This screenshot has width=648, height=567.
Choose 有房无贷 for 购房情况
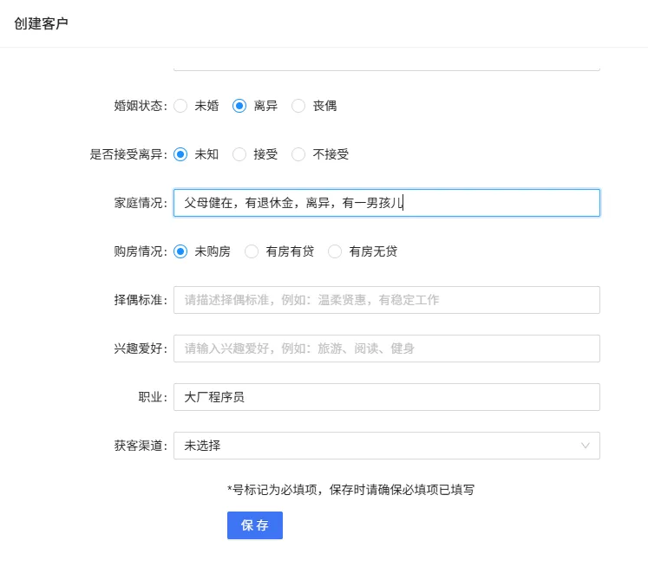click(335, 251)
